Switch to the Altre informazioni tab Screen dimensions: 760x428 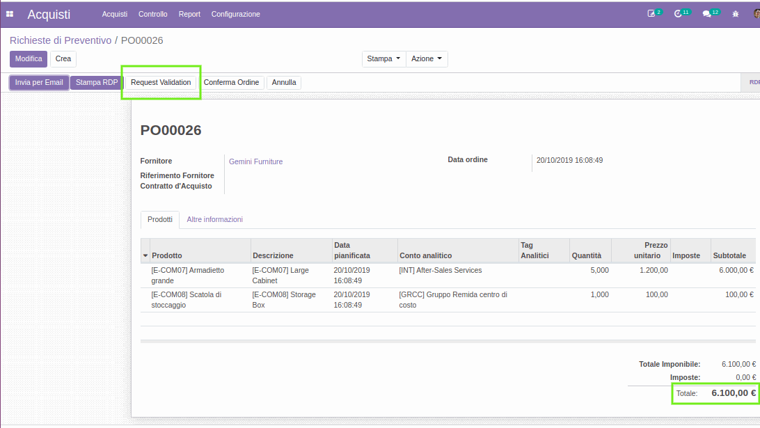coord(214,219)
